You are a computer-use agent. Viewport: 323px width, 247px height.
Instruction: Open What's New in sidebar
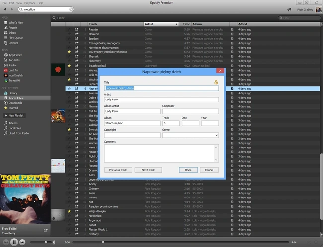13,23
